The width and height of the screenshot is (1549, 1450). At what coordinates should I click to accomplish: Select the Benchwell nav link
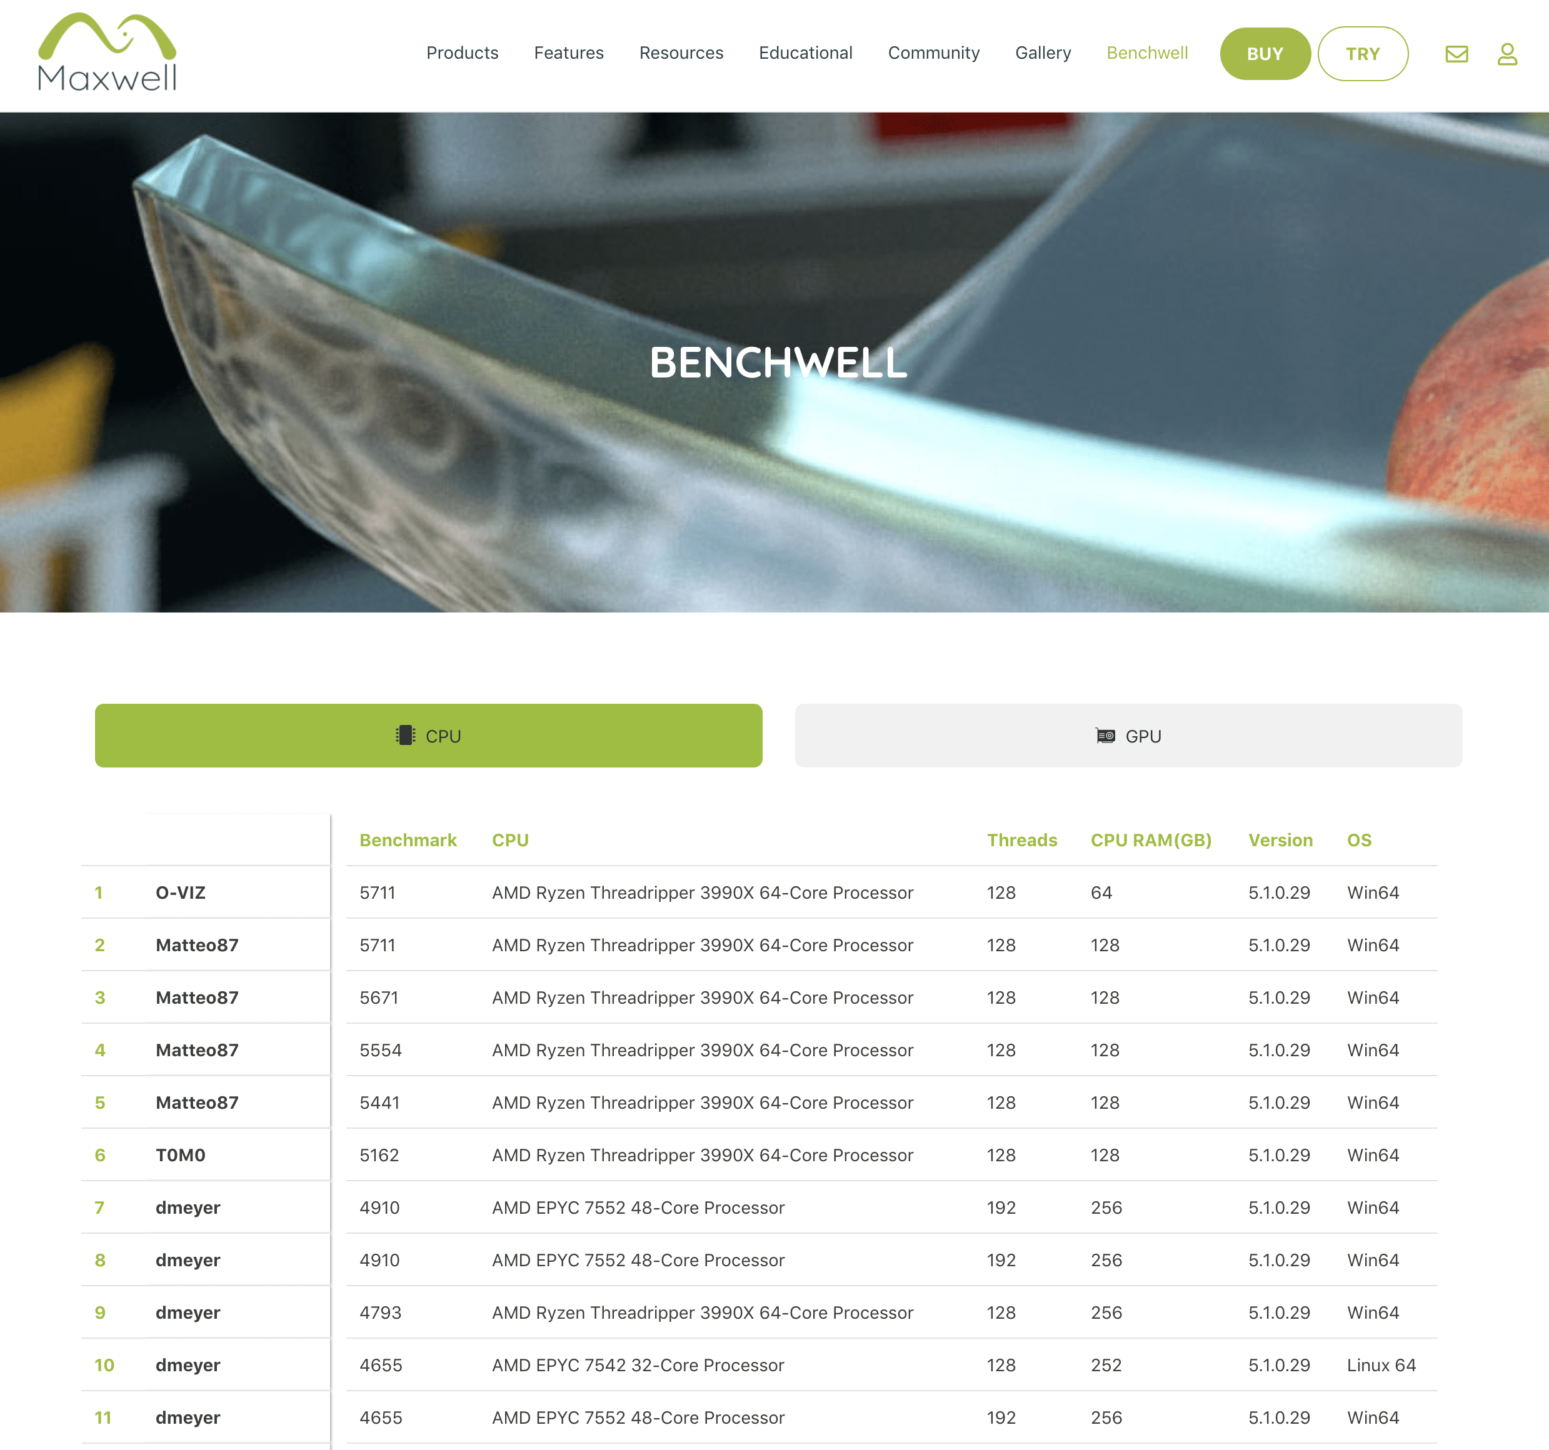pos(1147,53)
